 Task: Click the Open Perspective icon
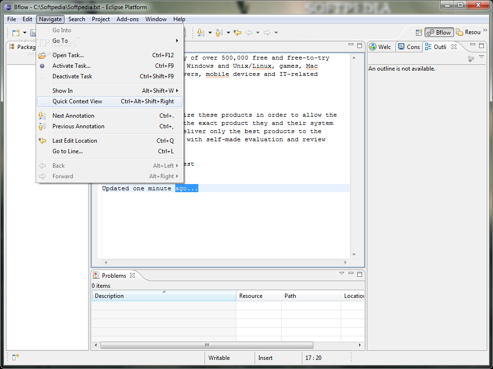tap(419, 32)
